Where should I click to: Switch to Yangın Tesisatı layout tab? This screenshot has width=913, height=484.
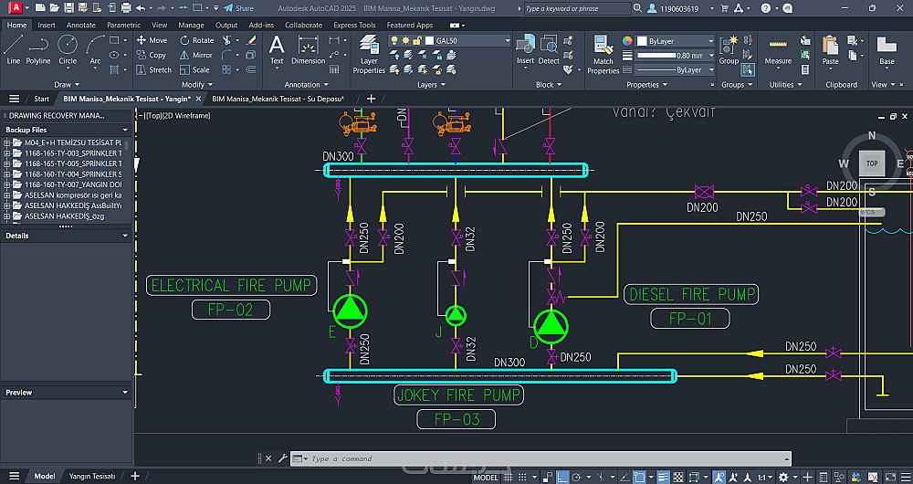[x=92, y=476]
